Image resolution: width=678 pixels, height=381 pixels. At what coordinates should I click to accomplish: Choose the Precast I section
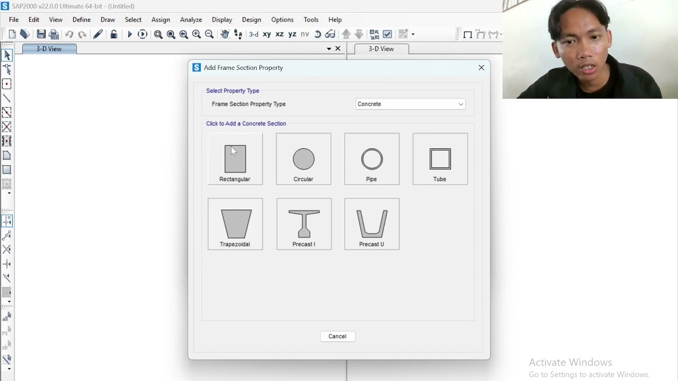tap(304, 224)
